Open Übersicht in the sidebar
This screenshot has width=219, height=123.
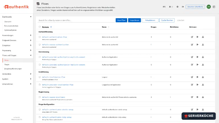coord(8,22)
